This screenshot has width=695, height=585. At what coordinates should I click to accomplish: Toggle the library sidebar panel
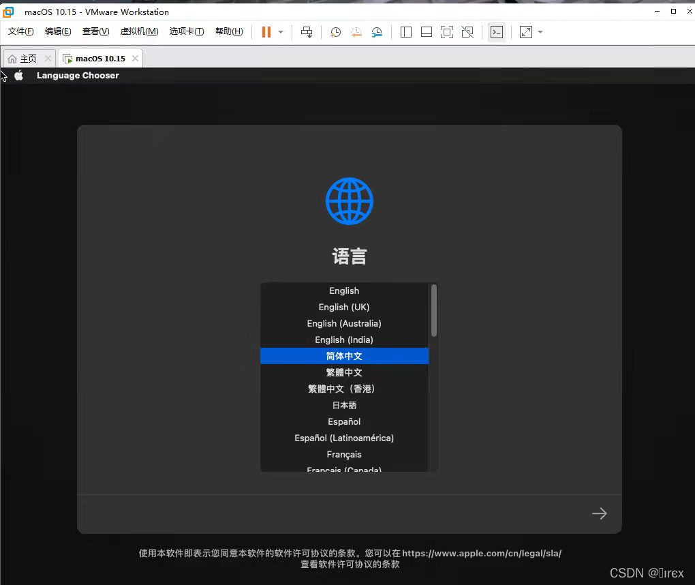coord(405,32)
